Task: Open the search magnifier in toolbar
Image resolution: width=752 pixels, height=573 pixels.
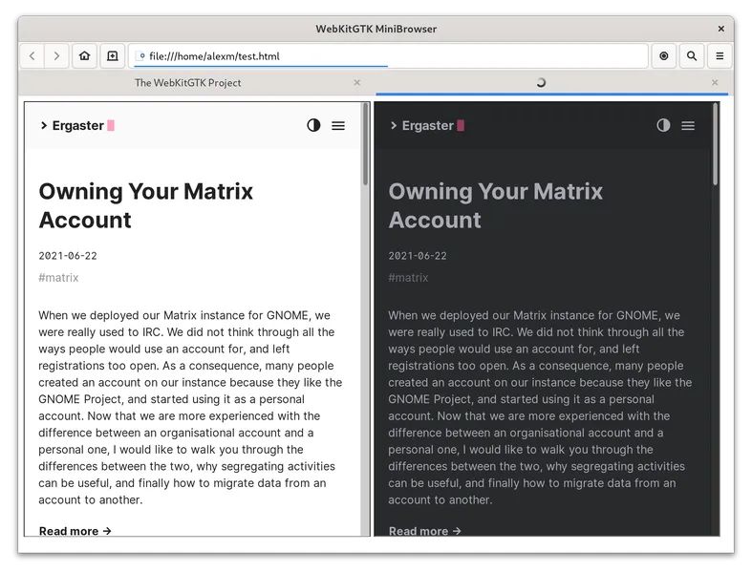Action: click(x=692, y=56)
